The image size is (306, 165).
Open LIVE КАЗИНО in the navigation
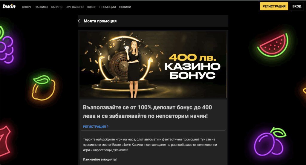[74, 7]
